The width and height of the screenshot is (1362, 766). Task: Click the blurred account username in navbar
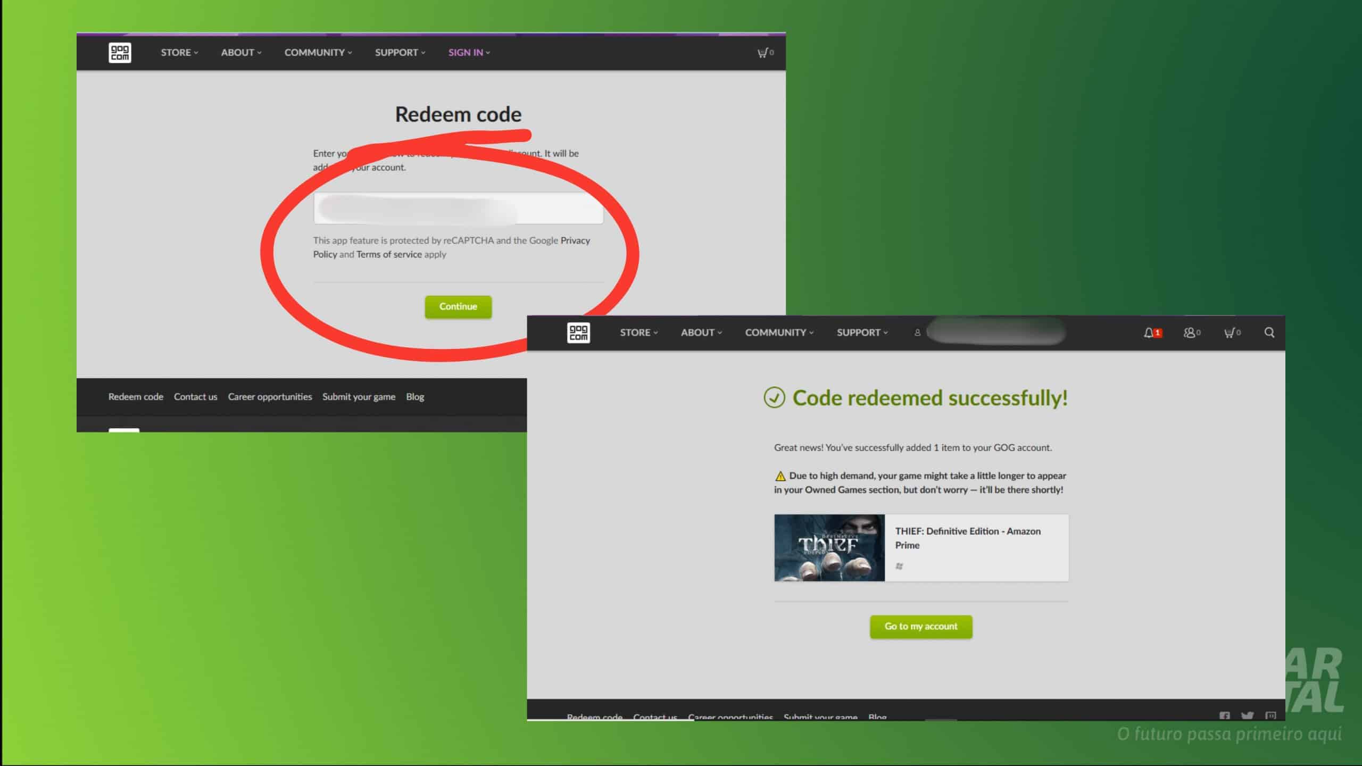(x=996, y=332)
